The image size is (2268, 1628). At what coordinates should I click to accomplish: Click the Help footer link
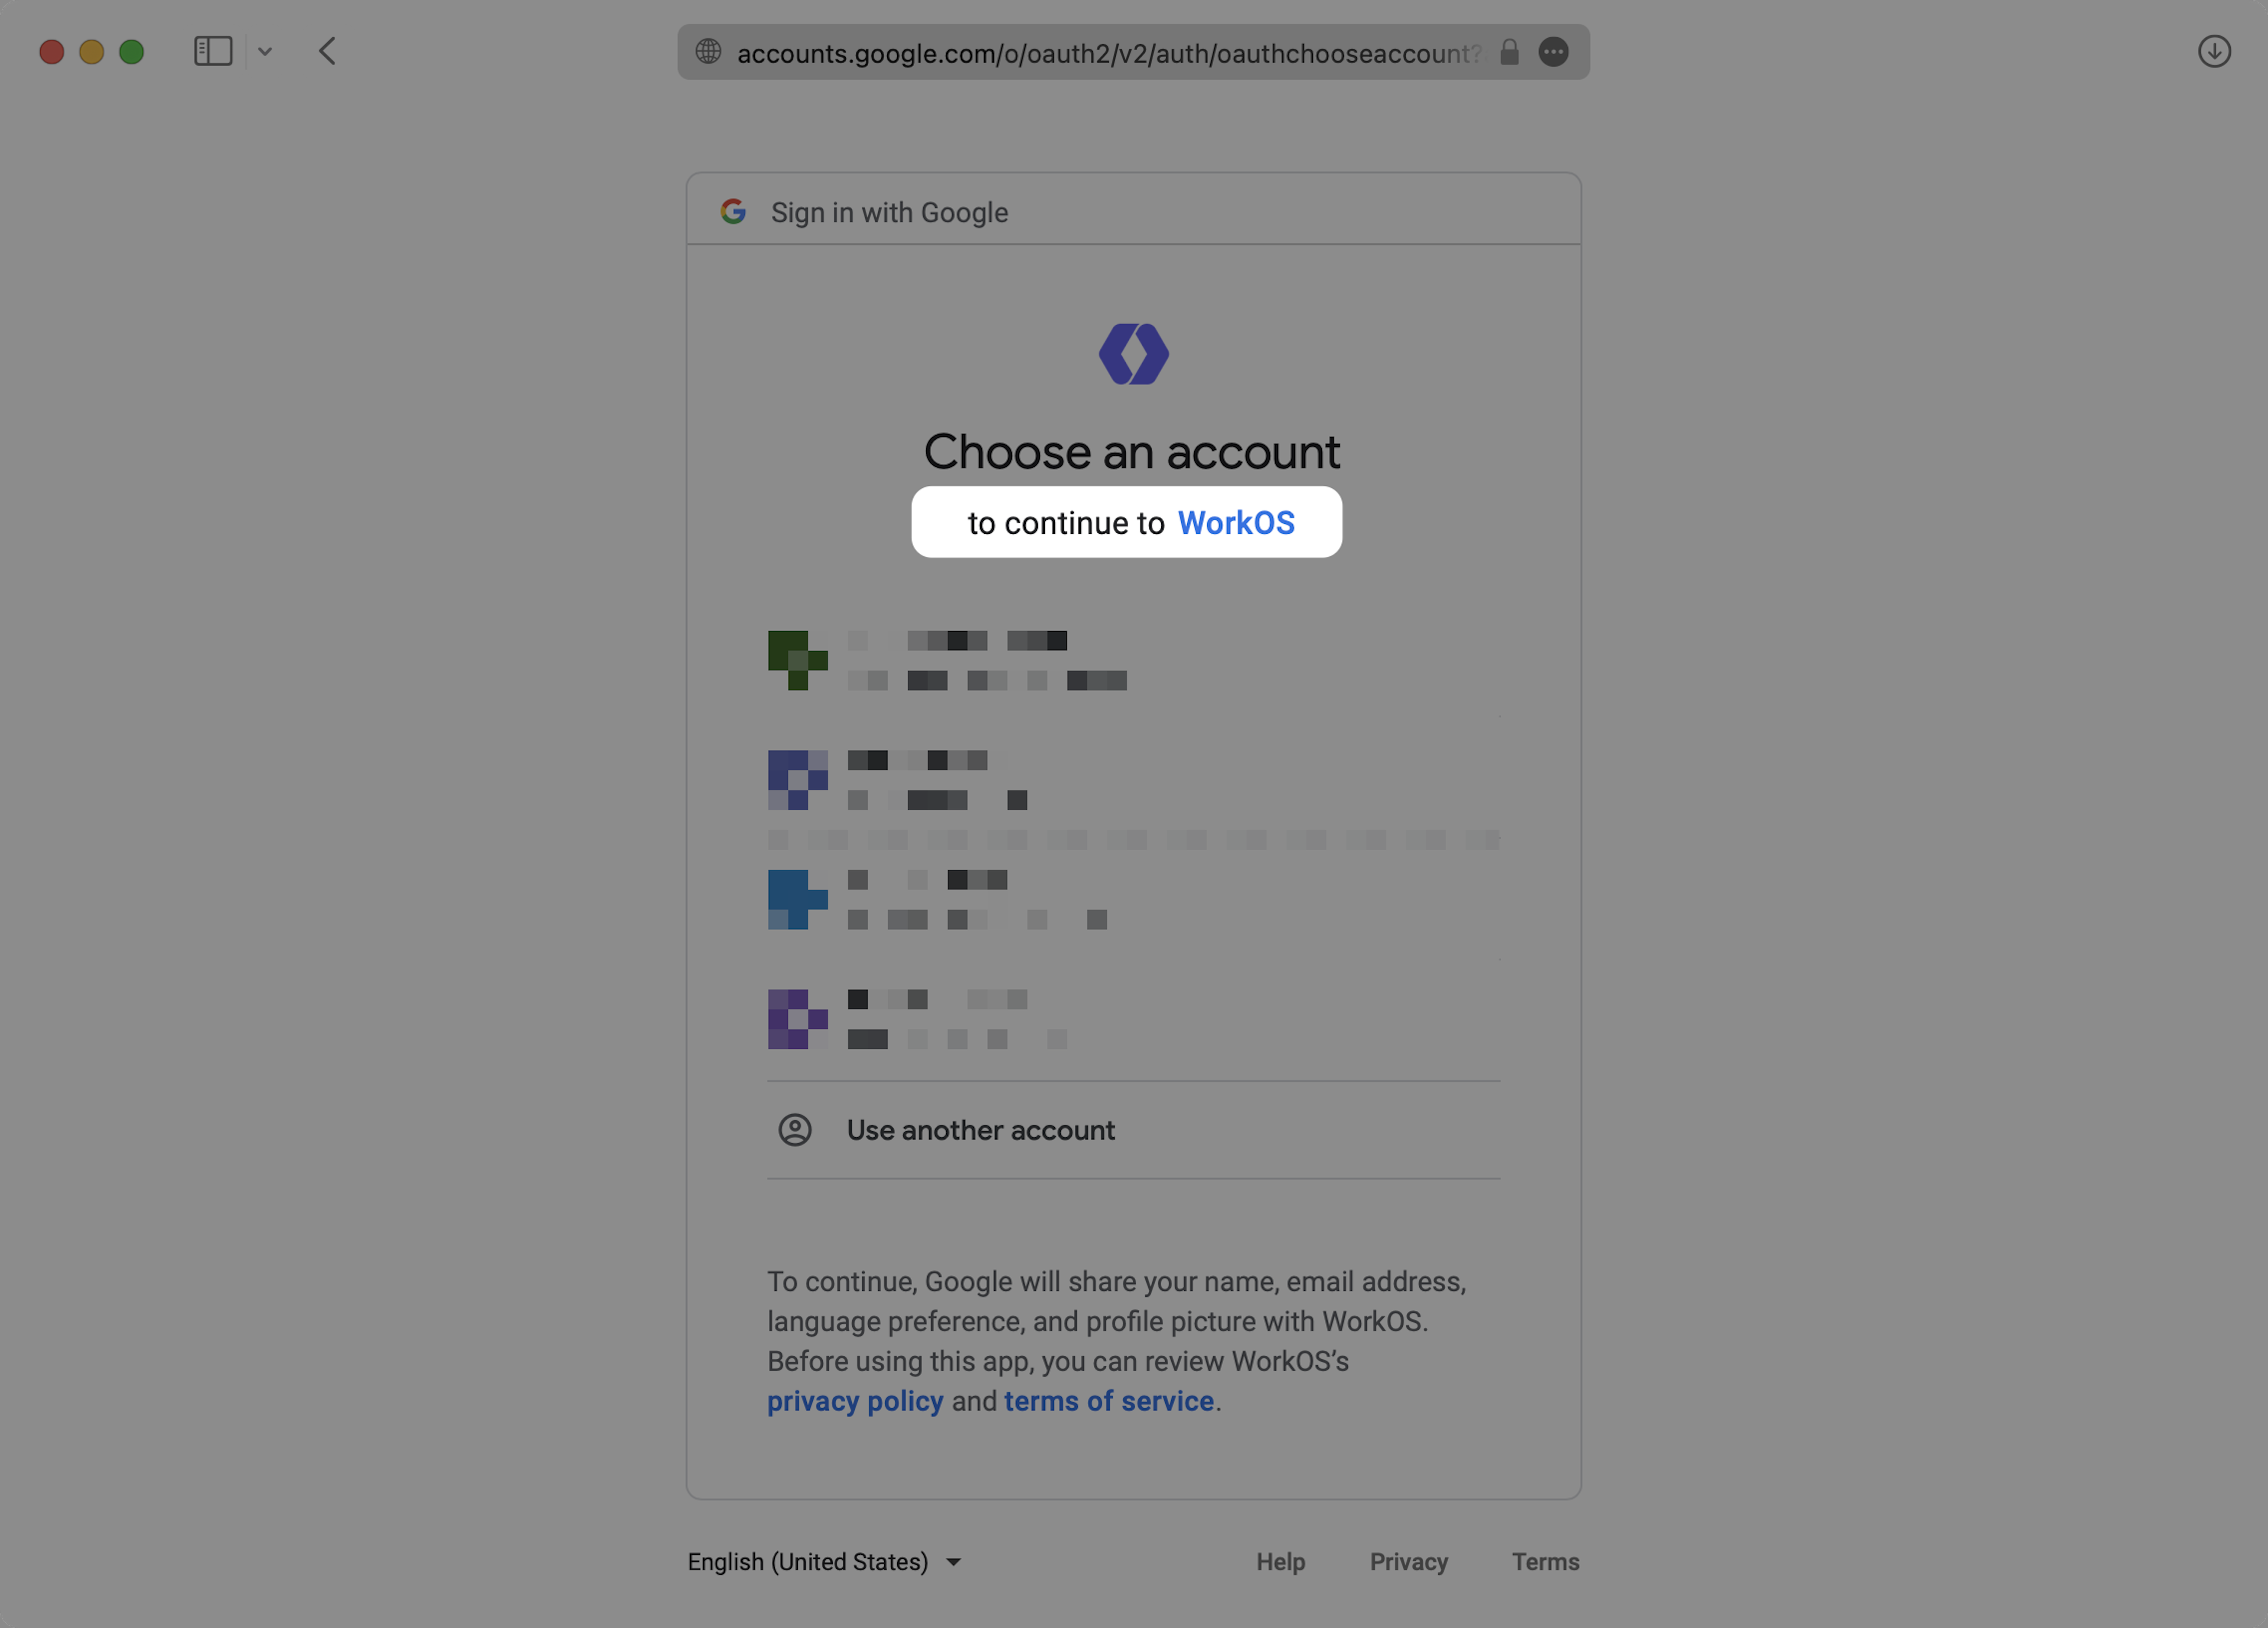(1280, 1562)
